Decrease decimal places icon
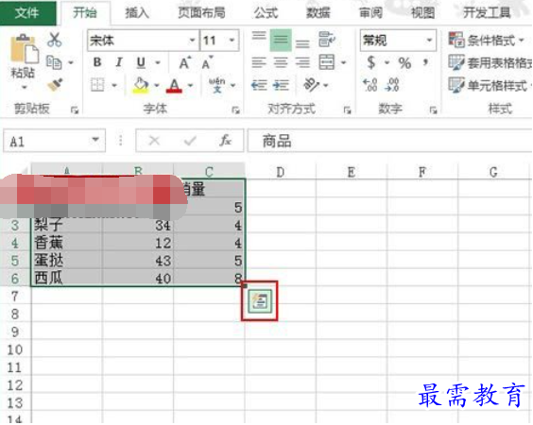The height and width of the screenshot is (425, 533). click(x=392, y=85)
